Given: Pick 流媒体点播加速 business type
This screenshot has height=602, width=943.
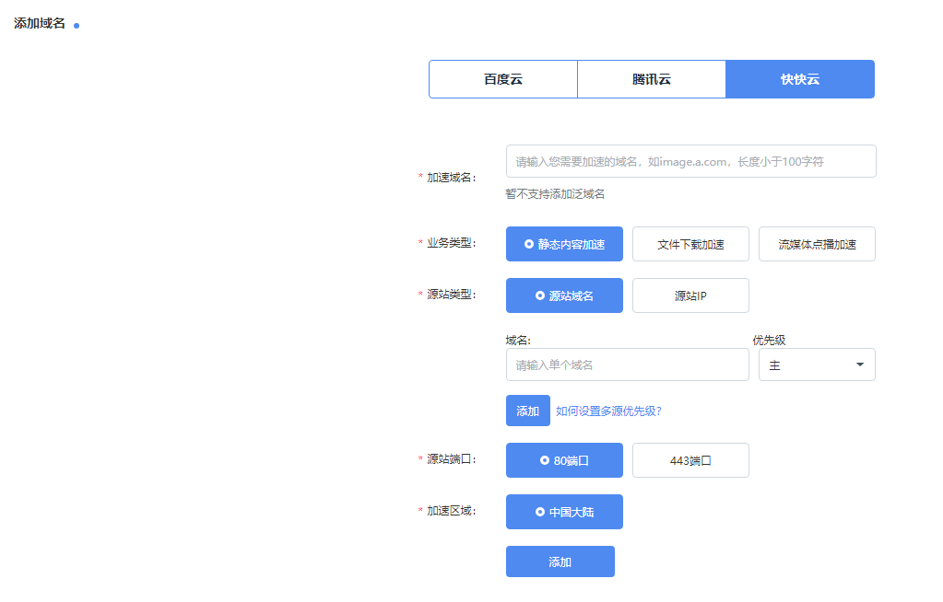Looking at the screenshot, I should click(817, 244).
